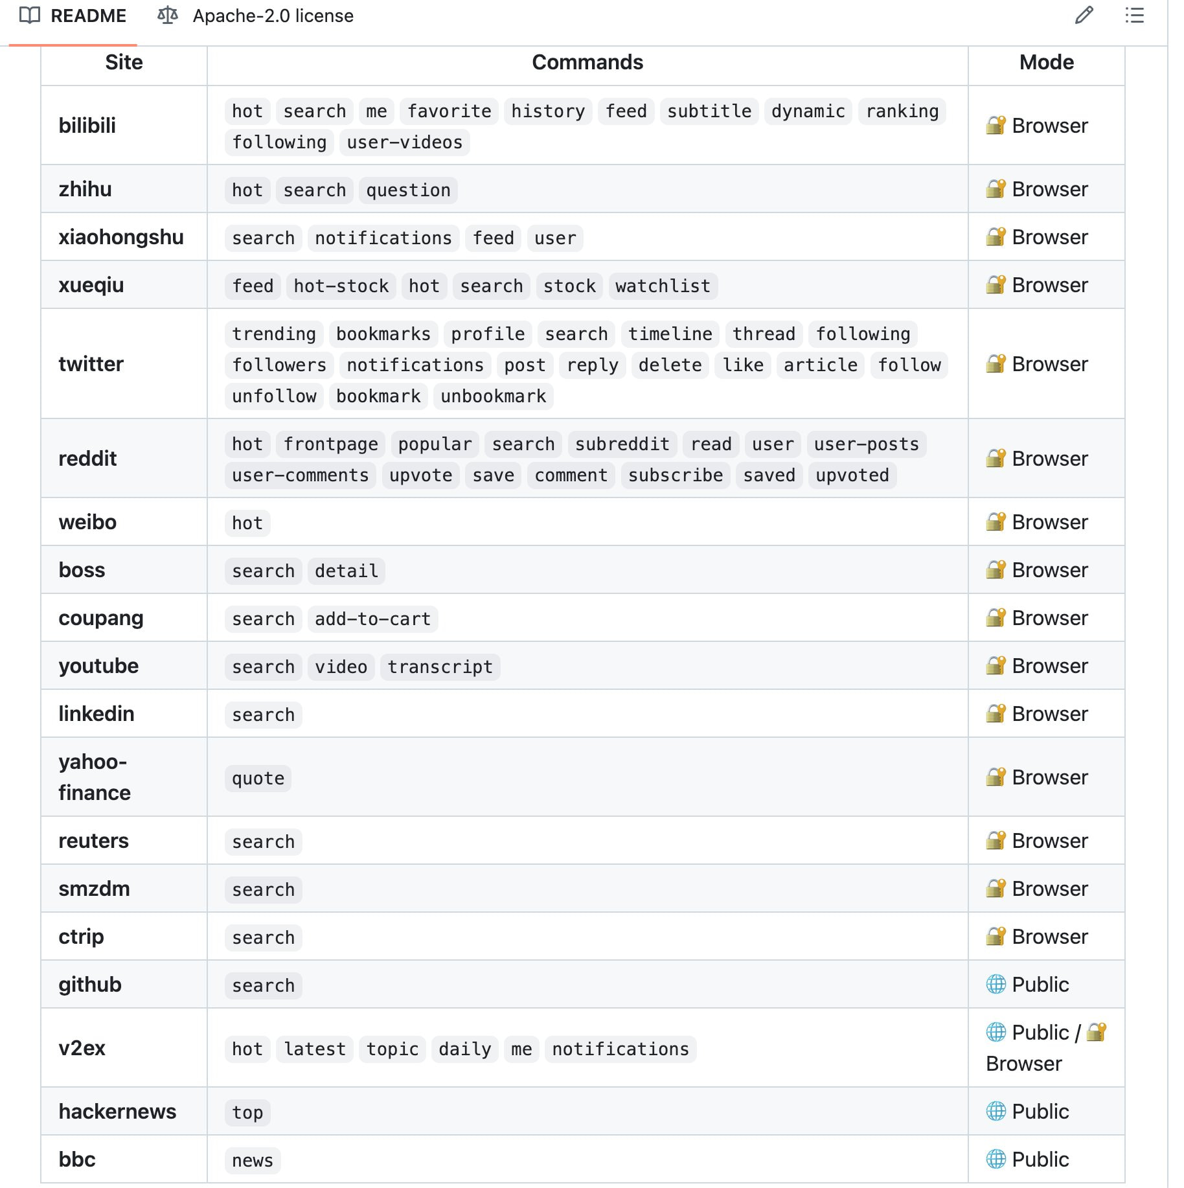Click the scales icon for Apache-2.0 license
The image size is (1184, 1188).
(x=168, y=16)
